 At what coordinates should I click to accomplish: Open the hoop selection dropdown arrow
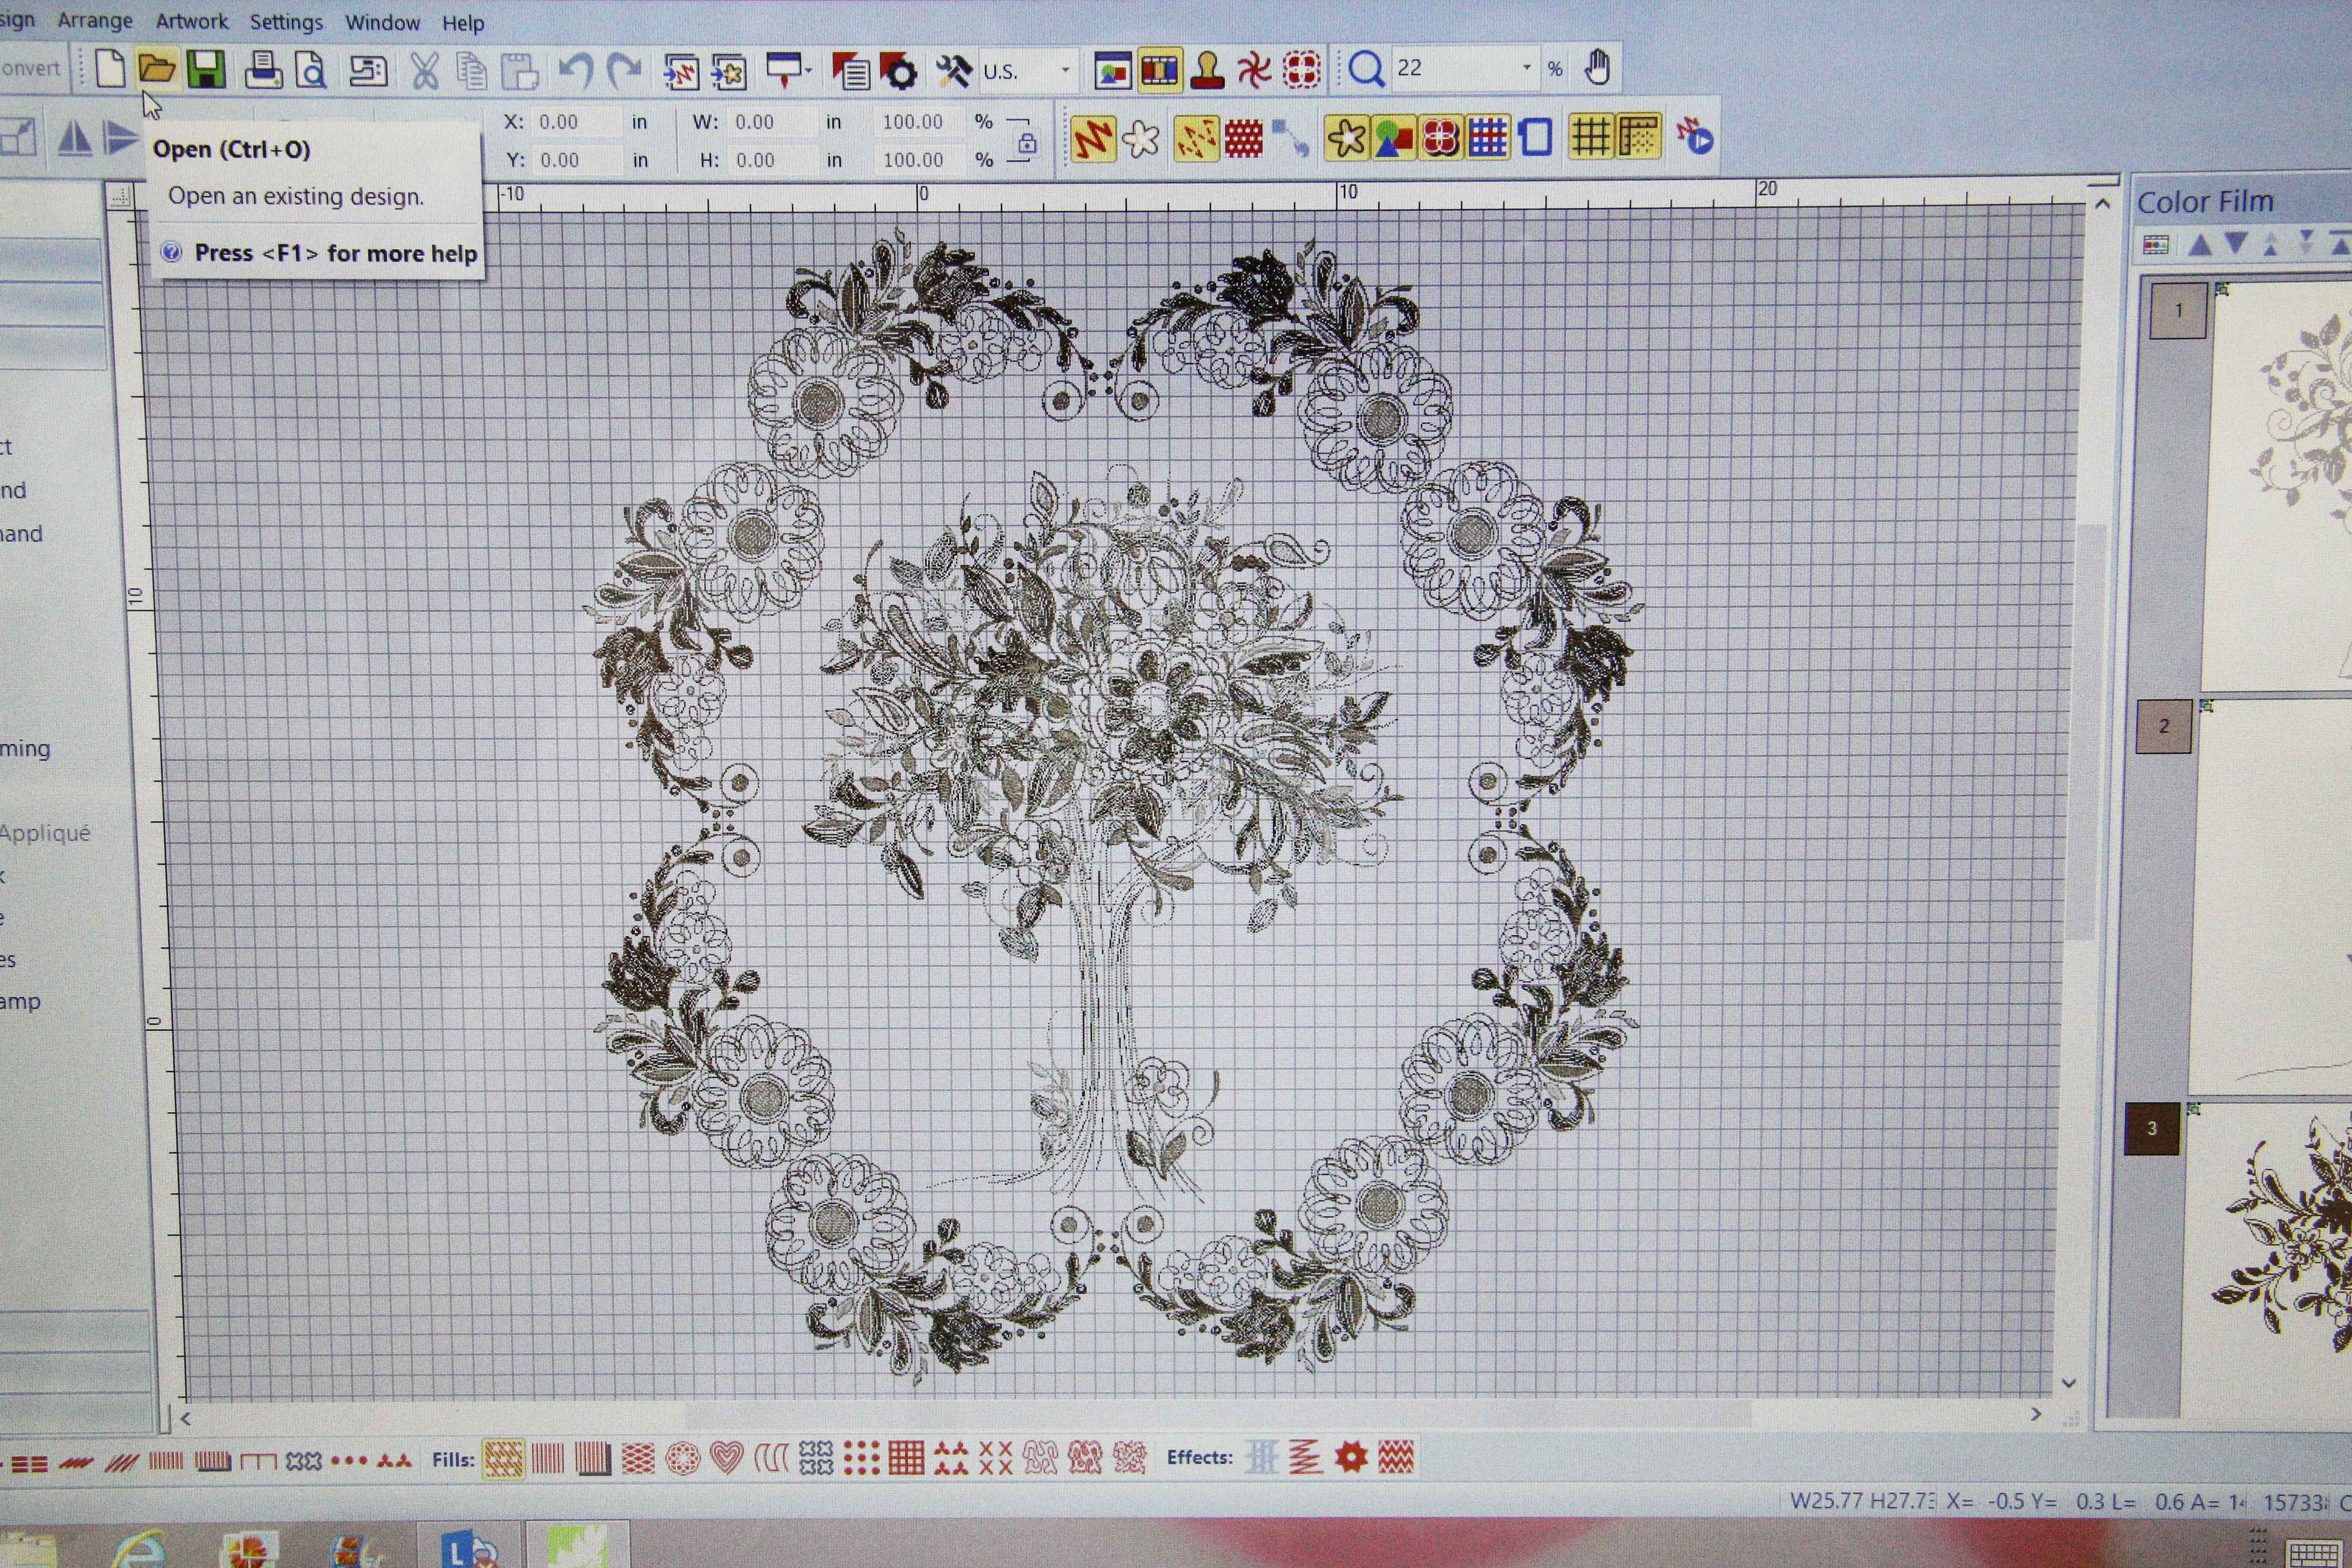click(807, 70)
